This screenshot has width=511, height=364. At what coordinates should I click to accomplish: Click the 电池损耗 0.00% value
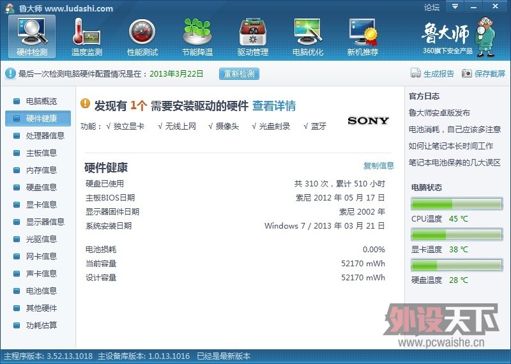374,250
